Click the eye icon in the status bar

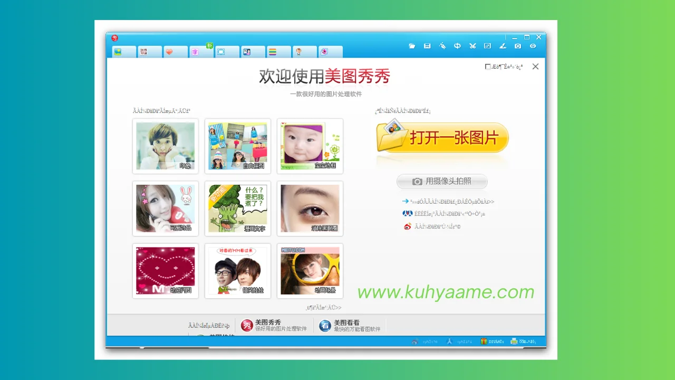415,341
